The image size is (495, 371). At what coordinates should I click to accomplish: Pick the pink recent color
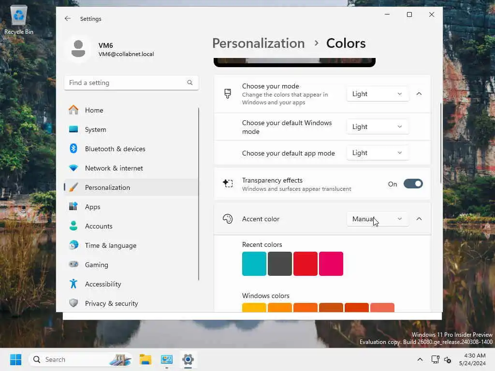[x=331, y=263]
